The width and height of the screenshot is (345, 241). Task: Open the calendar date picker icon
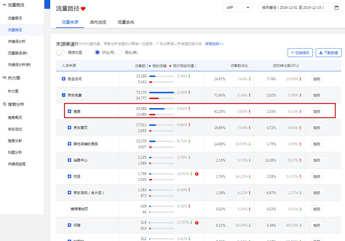[x=336, y=8]
